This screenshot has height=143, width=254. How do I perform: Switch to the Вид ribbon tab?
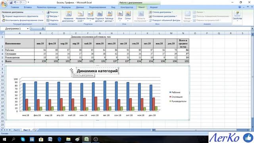113,7
